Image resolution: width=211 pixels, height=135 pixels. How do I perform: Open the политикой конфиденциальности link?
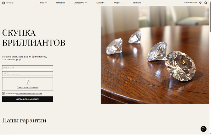point(29,94)
